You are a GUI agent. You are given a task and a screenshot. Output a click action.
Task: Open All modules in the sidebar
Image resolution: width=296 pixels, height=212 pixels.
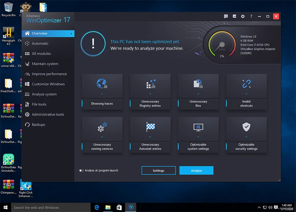tap(41, 54)
